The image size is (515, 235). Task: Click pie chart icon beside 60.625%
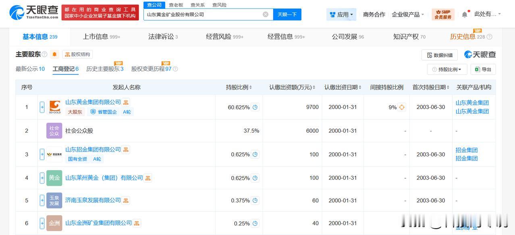point(255,107)
